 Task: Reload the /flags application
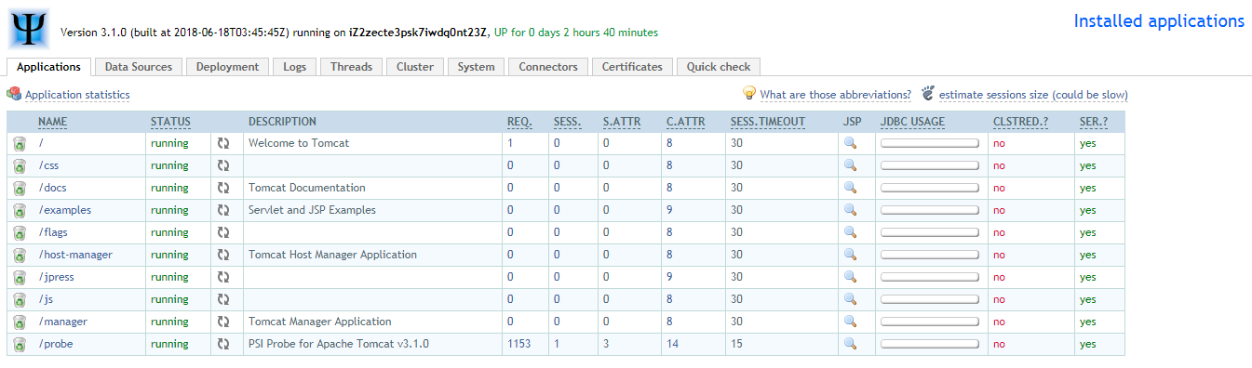pyautogui.click(x=223, y=232)
